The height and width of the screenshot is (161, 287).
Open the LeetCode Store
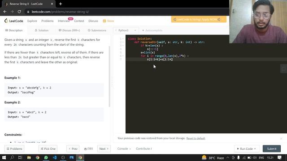[x=109, y=21]
